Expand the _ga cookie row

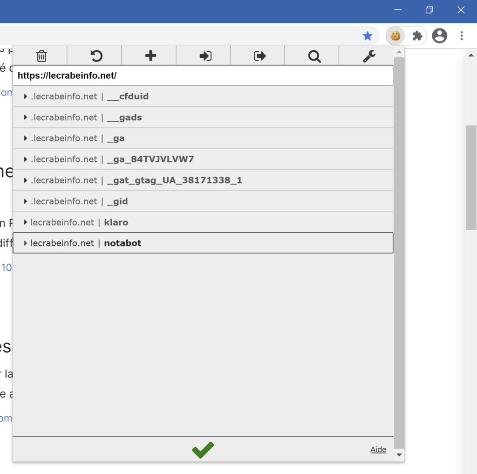203,138
